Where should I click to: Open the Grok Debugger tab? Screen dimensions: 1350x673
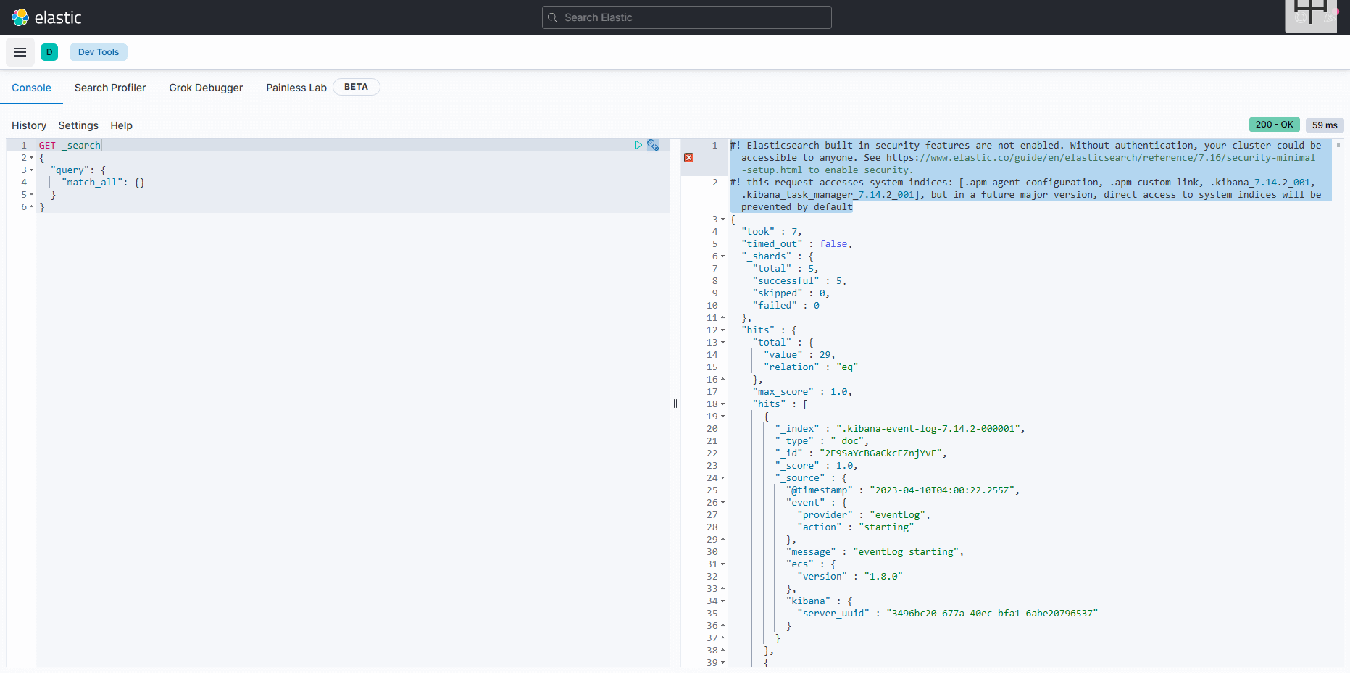coord(206,88)
